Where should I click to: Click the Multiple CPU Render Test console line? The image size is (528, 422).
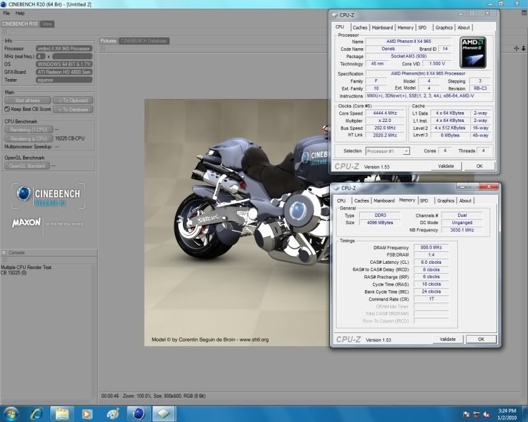click(26, 267)
